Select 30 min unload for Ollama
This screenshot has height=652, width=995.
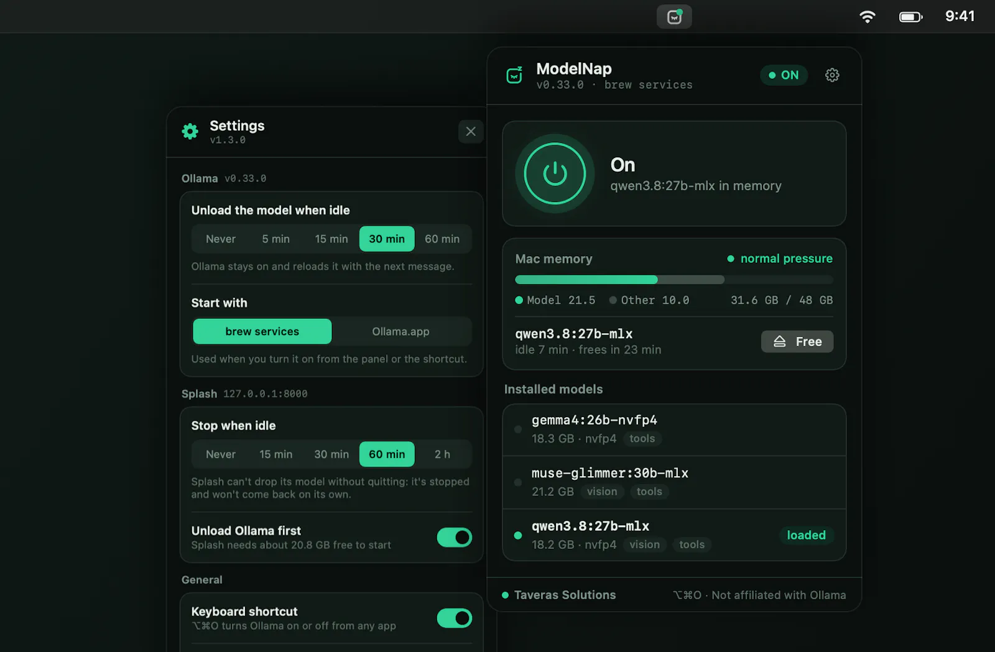tap(387, 239)
